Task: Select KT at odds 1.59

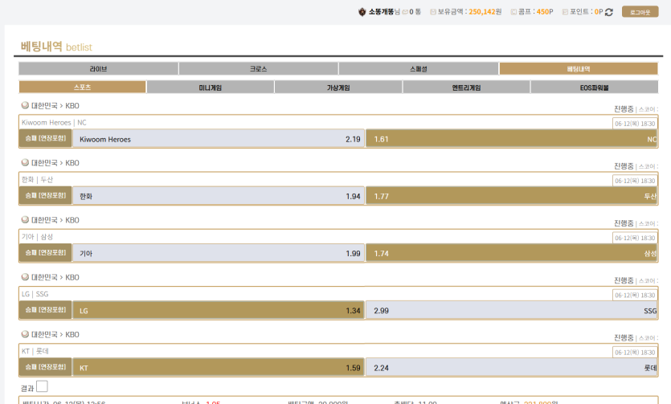Action: click(x=219, y=368)
